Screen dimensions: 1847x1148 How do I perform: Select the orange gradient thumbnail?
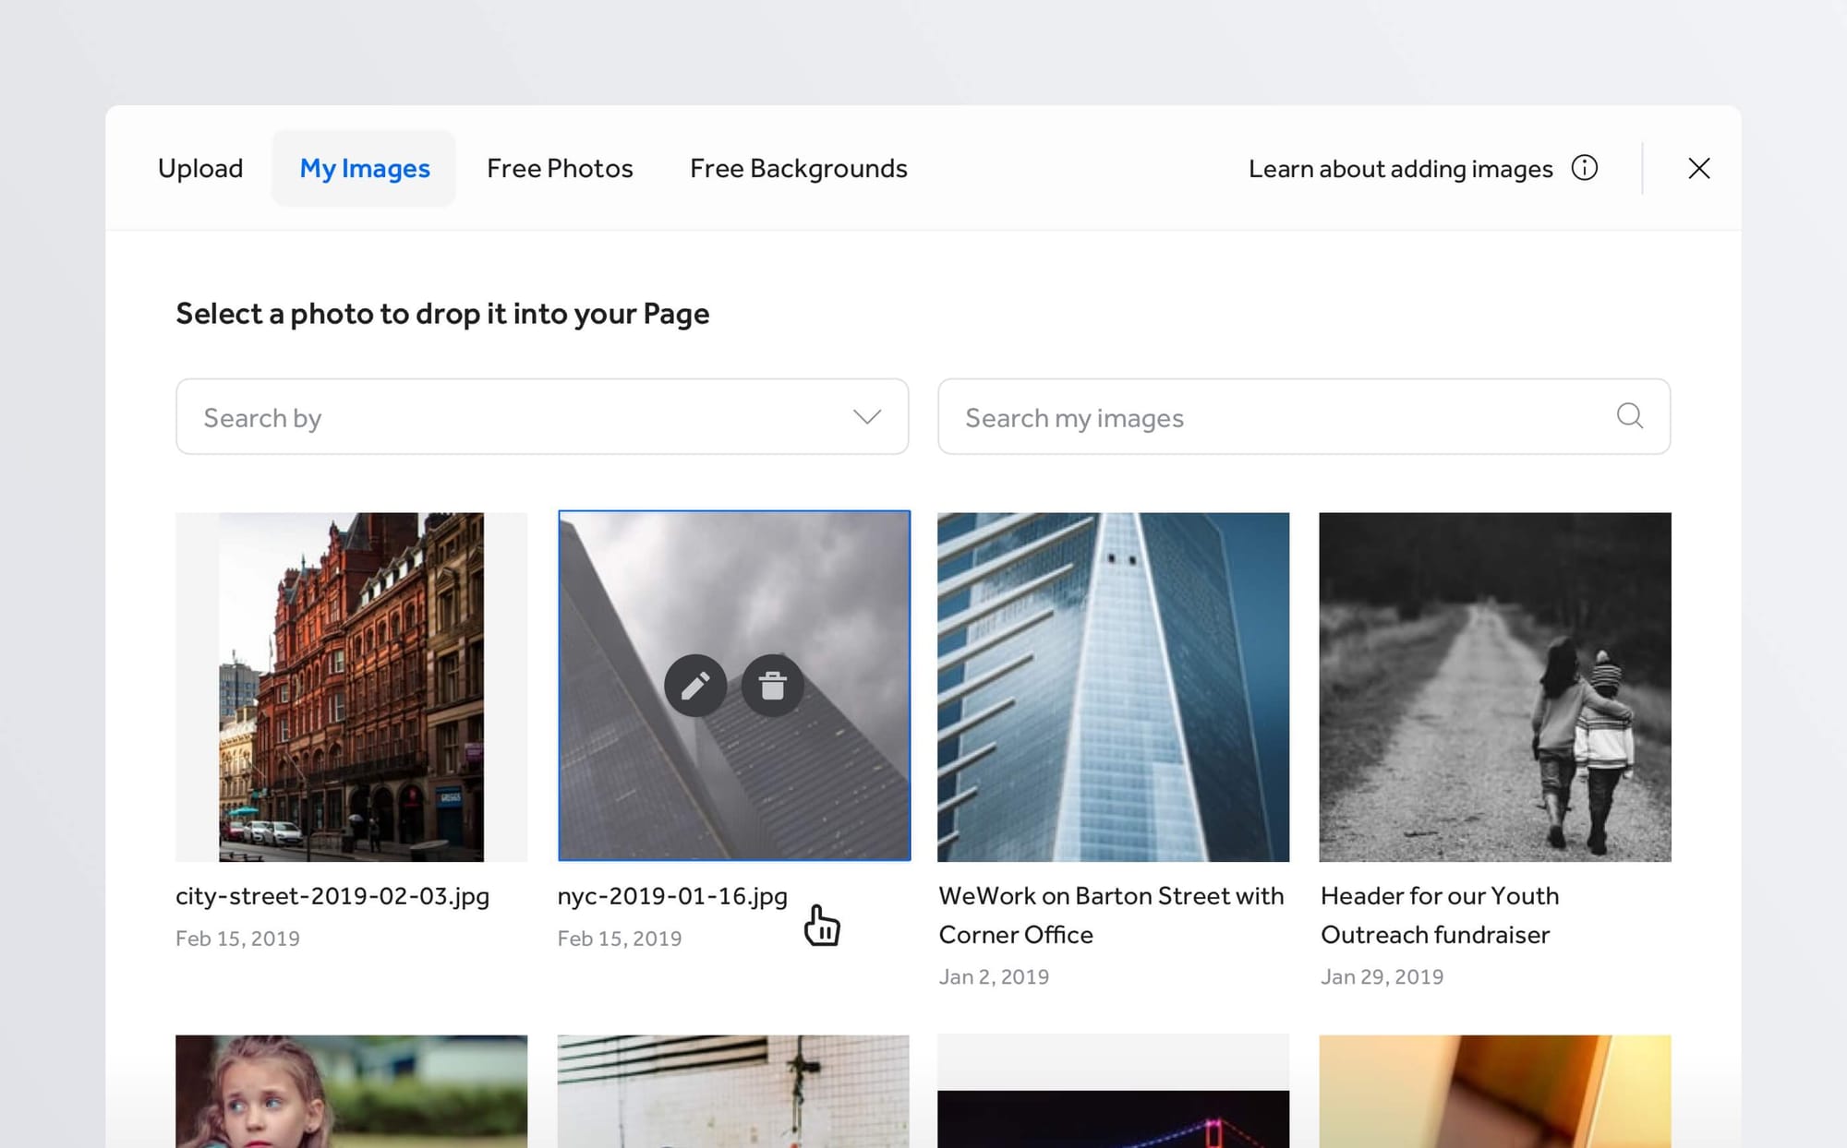1494,1091
